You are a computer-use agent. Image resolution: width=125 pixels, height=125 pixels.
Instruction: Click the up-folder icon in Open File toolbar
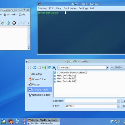(29, 67)
